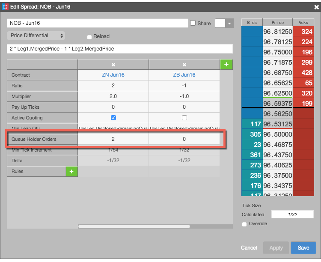Click ask quantity 224 at 96.78125
This screenshot has width=321, height=262.
[x=303, y=42]
